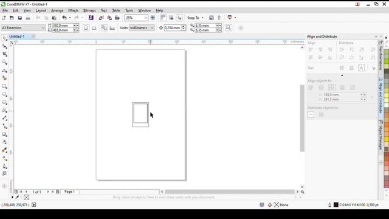This screenshot has height=219, width=389.
Task: Select the Pick tool
Action: tap(4, 38)
